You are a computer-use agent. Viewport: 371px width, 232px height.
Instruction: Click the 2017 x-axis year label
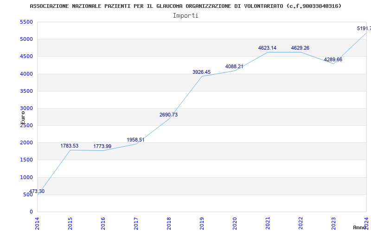tap(136, 224)
